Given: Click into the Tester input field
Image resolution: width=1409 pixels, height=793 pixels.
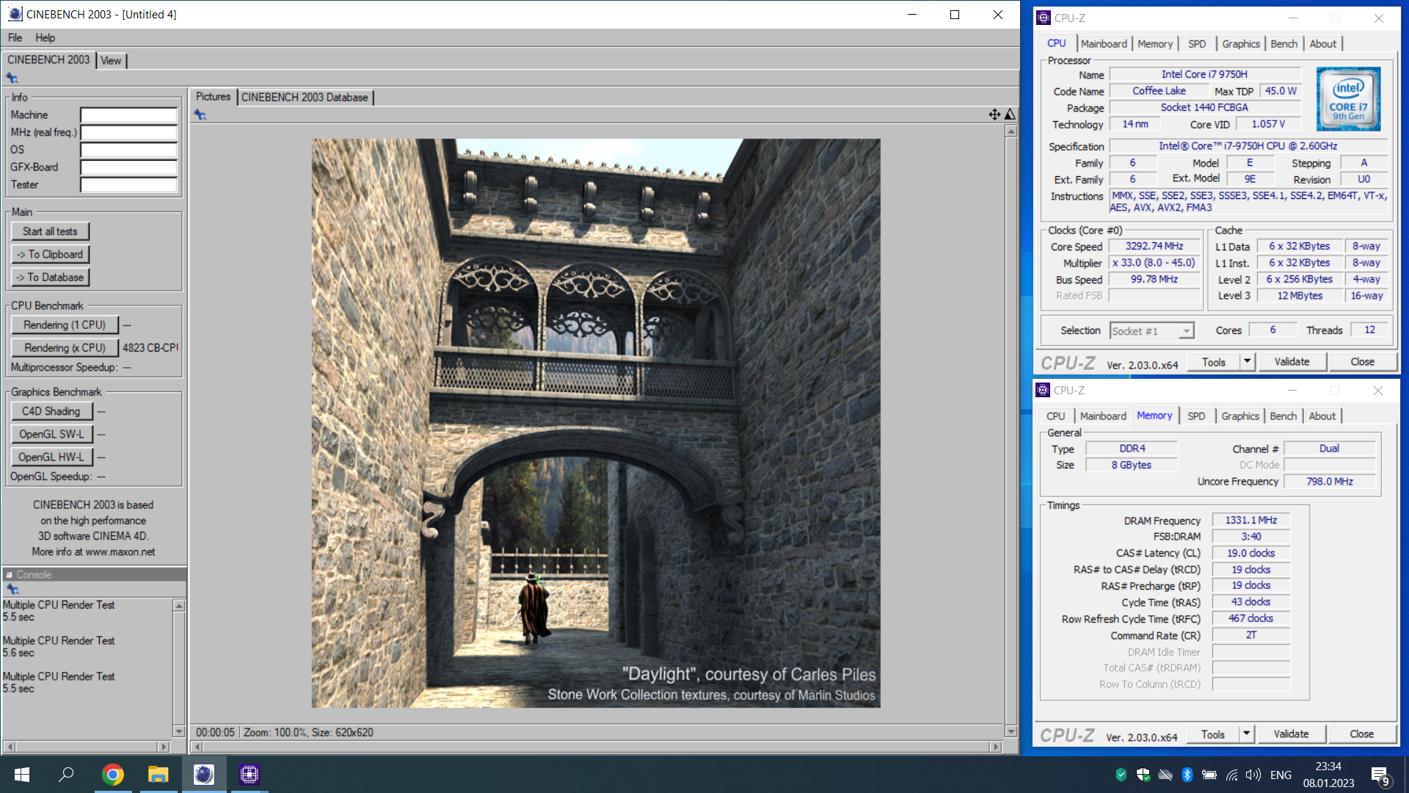Looking at the screenshot, I should (129, 185).
